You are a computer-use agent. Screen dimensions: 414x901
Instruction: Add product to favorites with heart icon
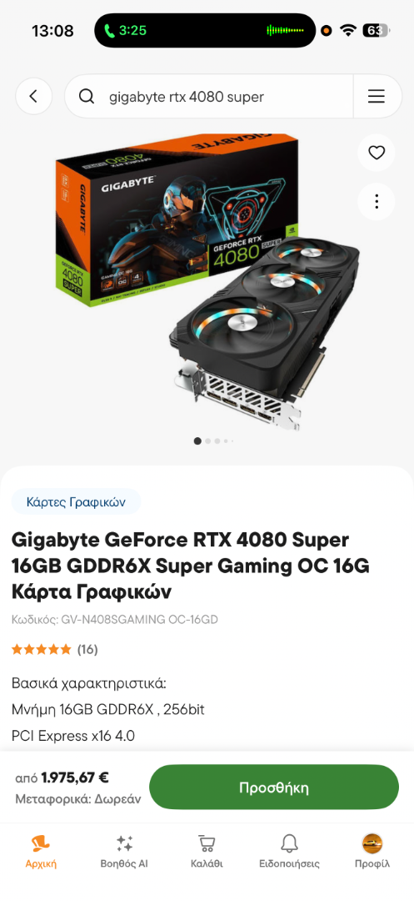377,153
